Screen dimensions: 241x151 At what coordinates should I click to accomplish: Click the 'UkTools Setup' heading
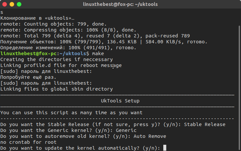point(120,101)
